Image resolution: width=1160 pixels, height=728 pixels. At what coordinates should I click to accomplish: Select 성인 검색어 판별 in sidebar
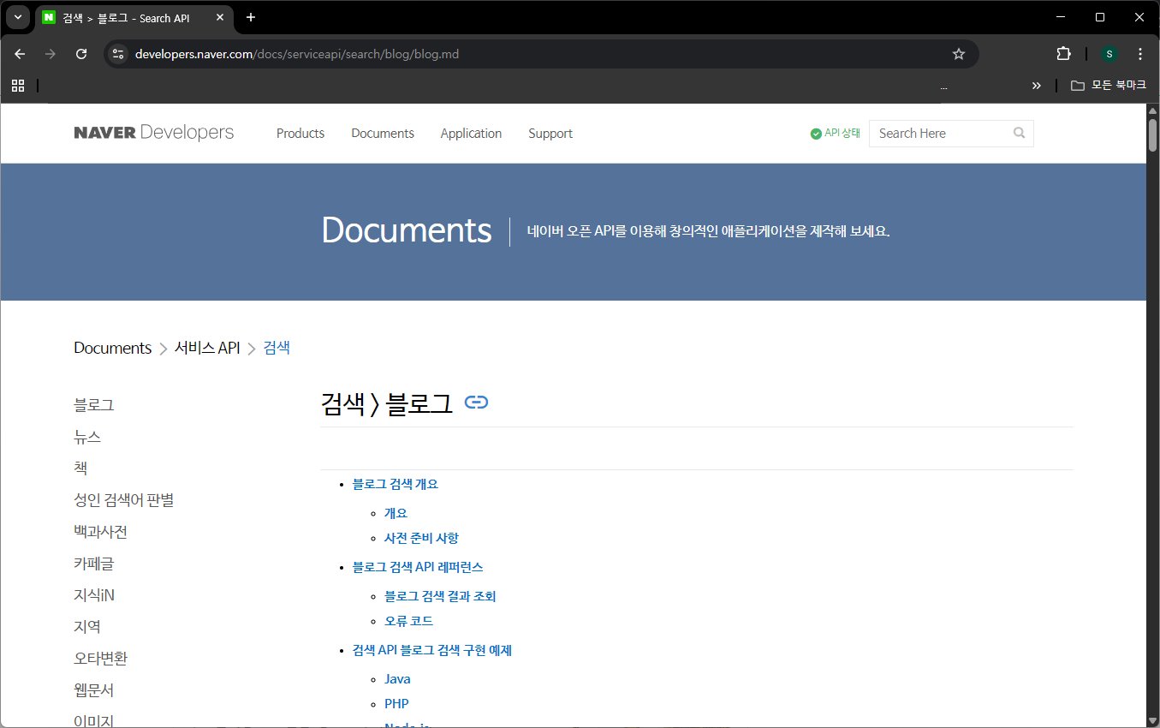click(x=124, y=500)
